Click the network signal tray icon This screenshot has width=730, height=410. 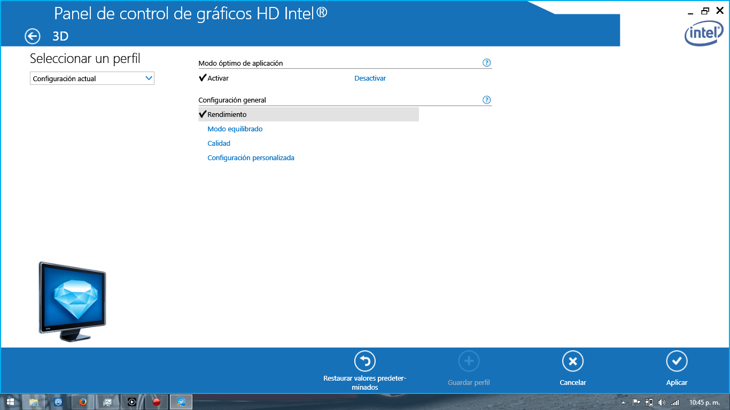coord(675,403)
